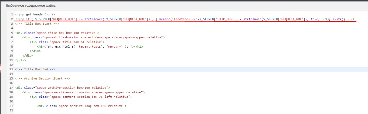Click 'space-title-box box-100 relative' div line
This screenshot has width=368, height=114.
[x=57, y=33]
